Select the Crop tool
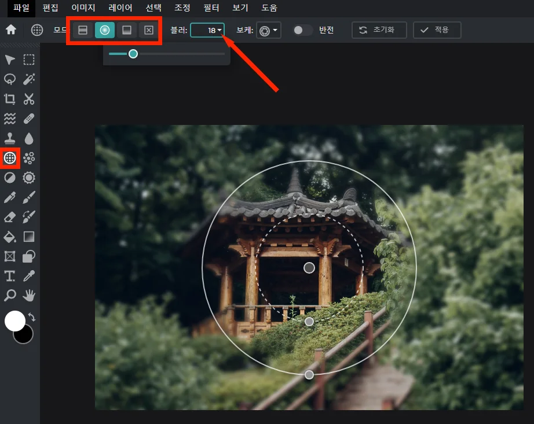 point(9,99)
